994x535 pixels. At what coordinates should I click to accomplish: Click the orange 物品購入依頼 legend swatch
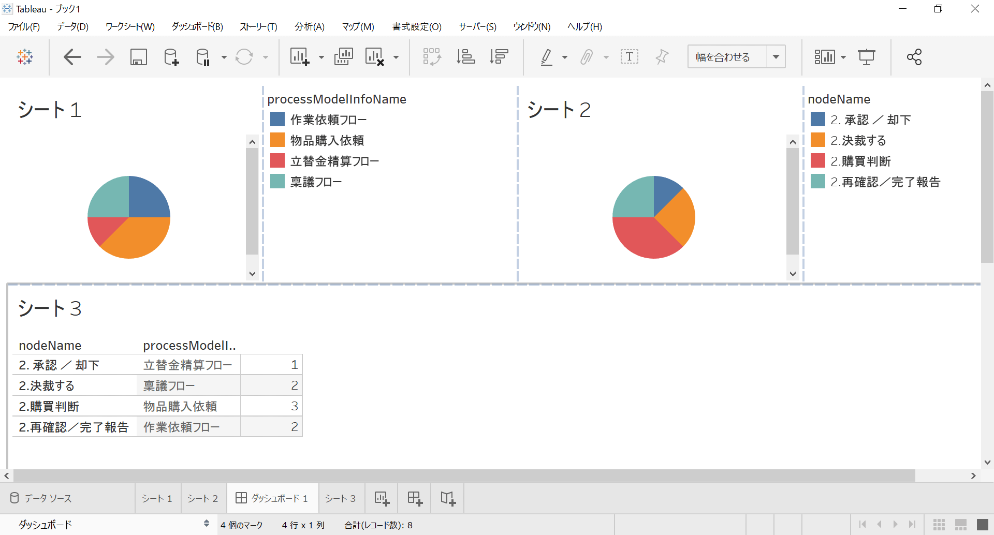tap(277, 140)
